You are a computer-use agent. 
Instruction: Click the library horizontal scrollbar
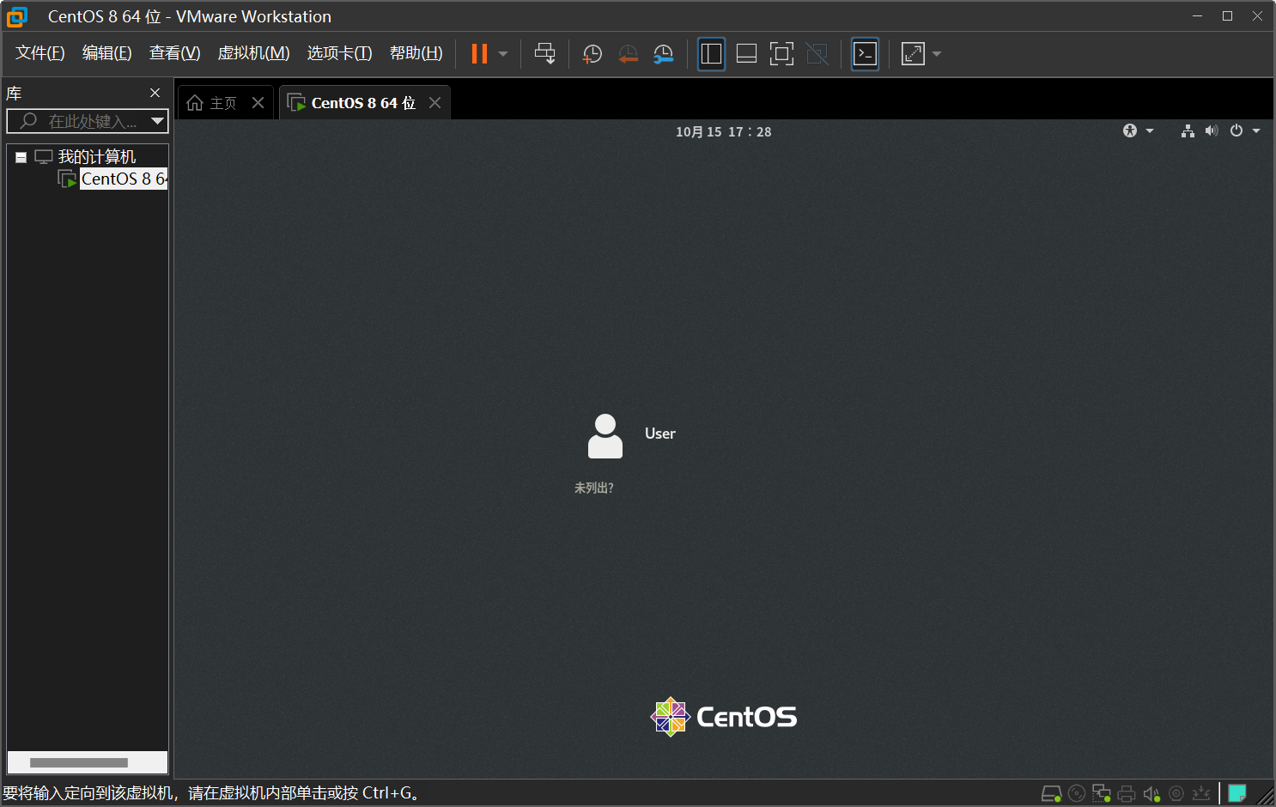79,762
